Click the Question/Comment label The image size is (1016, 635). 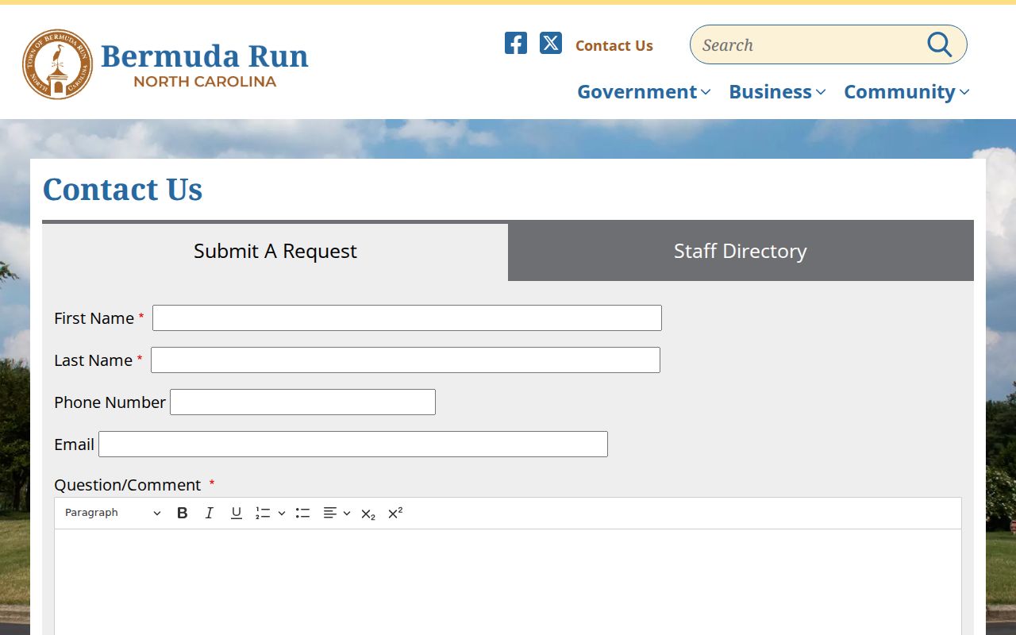tap(128, 485)
